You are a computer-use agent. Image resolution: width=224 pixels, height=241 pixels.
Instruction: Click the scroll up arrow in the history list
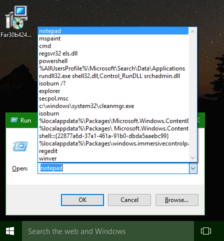[192, 31]
